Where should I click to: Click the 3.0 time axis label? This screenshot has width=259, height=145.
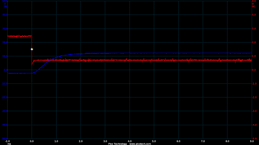click(105, 141)
